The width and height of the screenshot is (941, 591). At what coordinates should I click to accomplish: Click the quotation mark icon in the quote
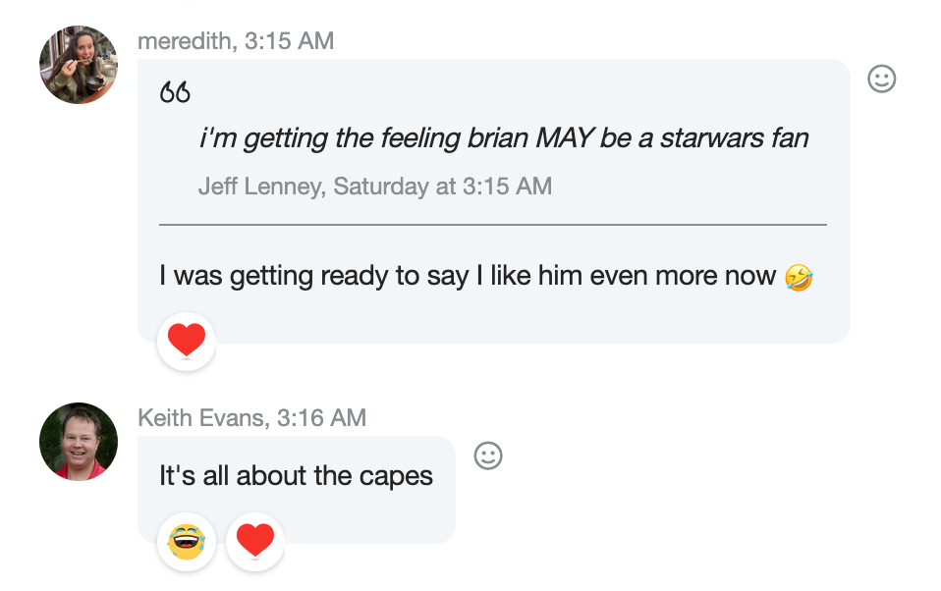click(175, 93)
